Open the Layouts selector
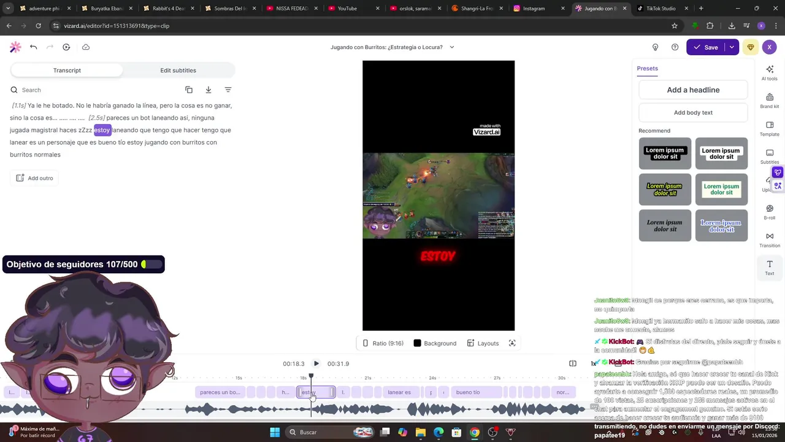Screen dimensions: 785x442 (483, 343)
